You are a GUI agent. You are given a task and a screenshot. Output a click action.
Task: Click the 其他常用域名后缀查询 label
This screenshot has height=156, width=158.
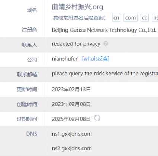79,18
